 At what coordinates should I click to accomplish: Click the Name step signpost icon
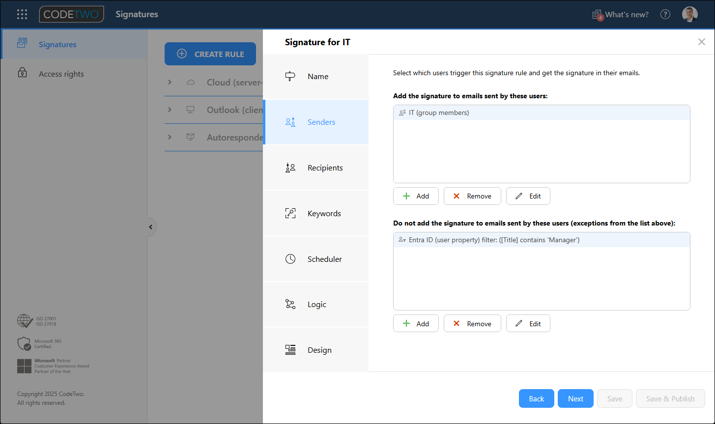290,76
